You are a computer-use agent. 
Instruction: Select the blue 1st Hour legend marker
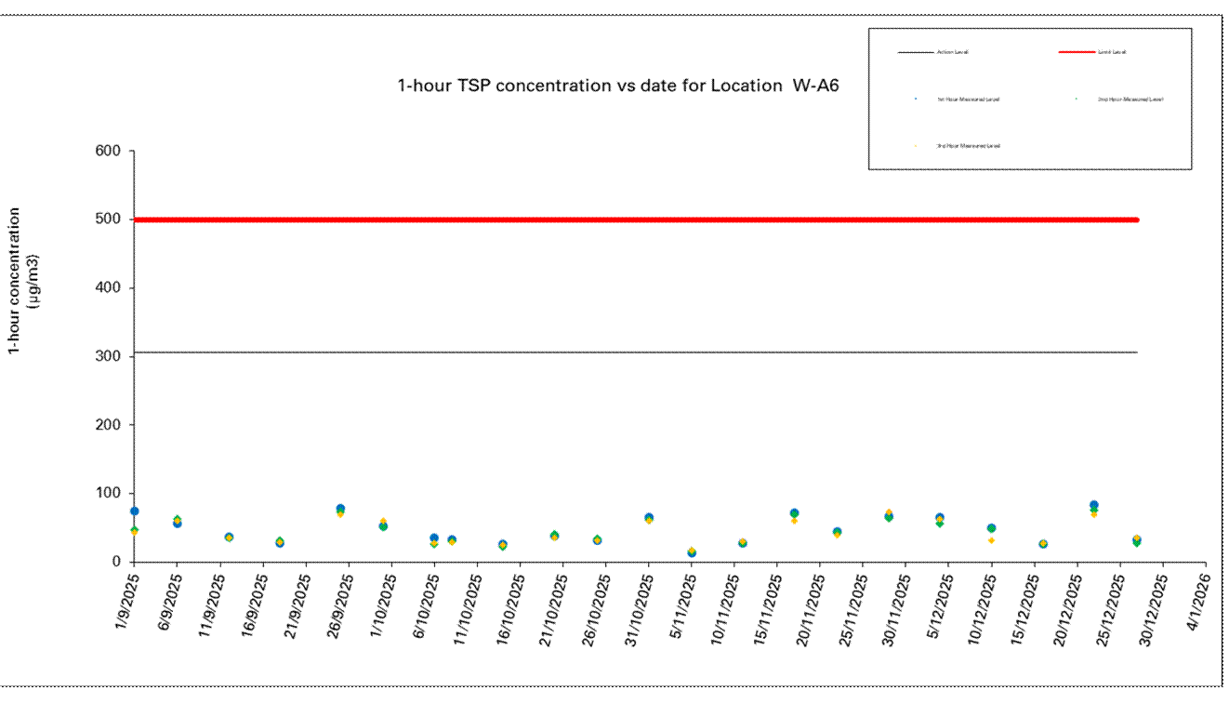click(x=916, y=99)
